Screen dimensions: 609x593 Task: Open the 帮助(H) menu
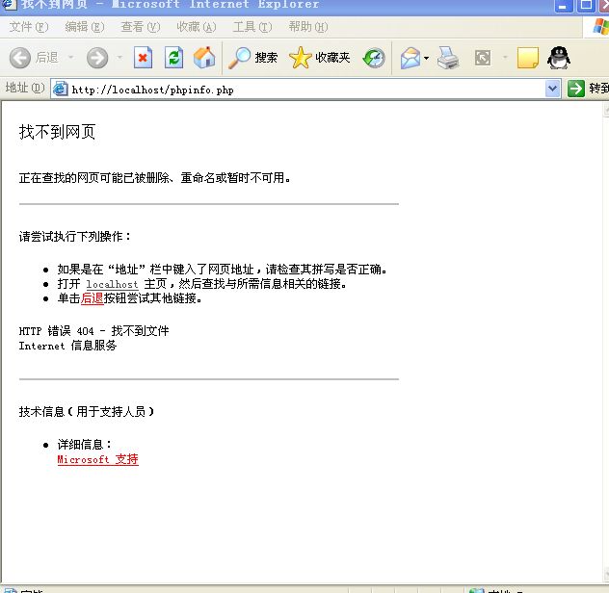click(308, 27)
